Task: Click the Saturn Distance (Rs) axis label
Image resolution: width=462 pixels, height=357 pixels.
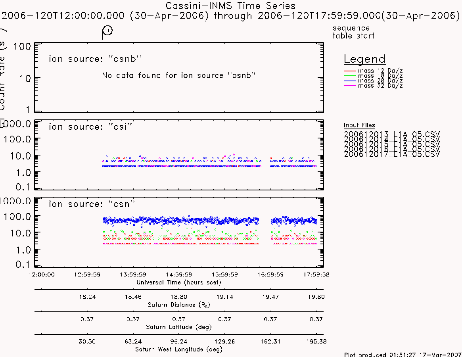Action: point(179,305)
